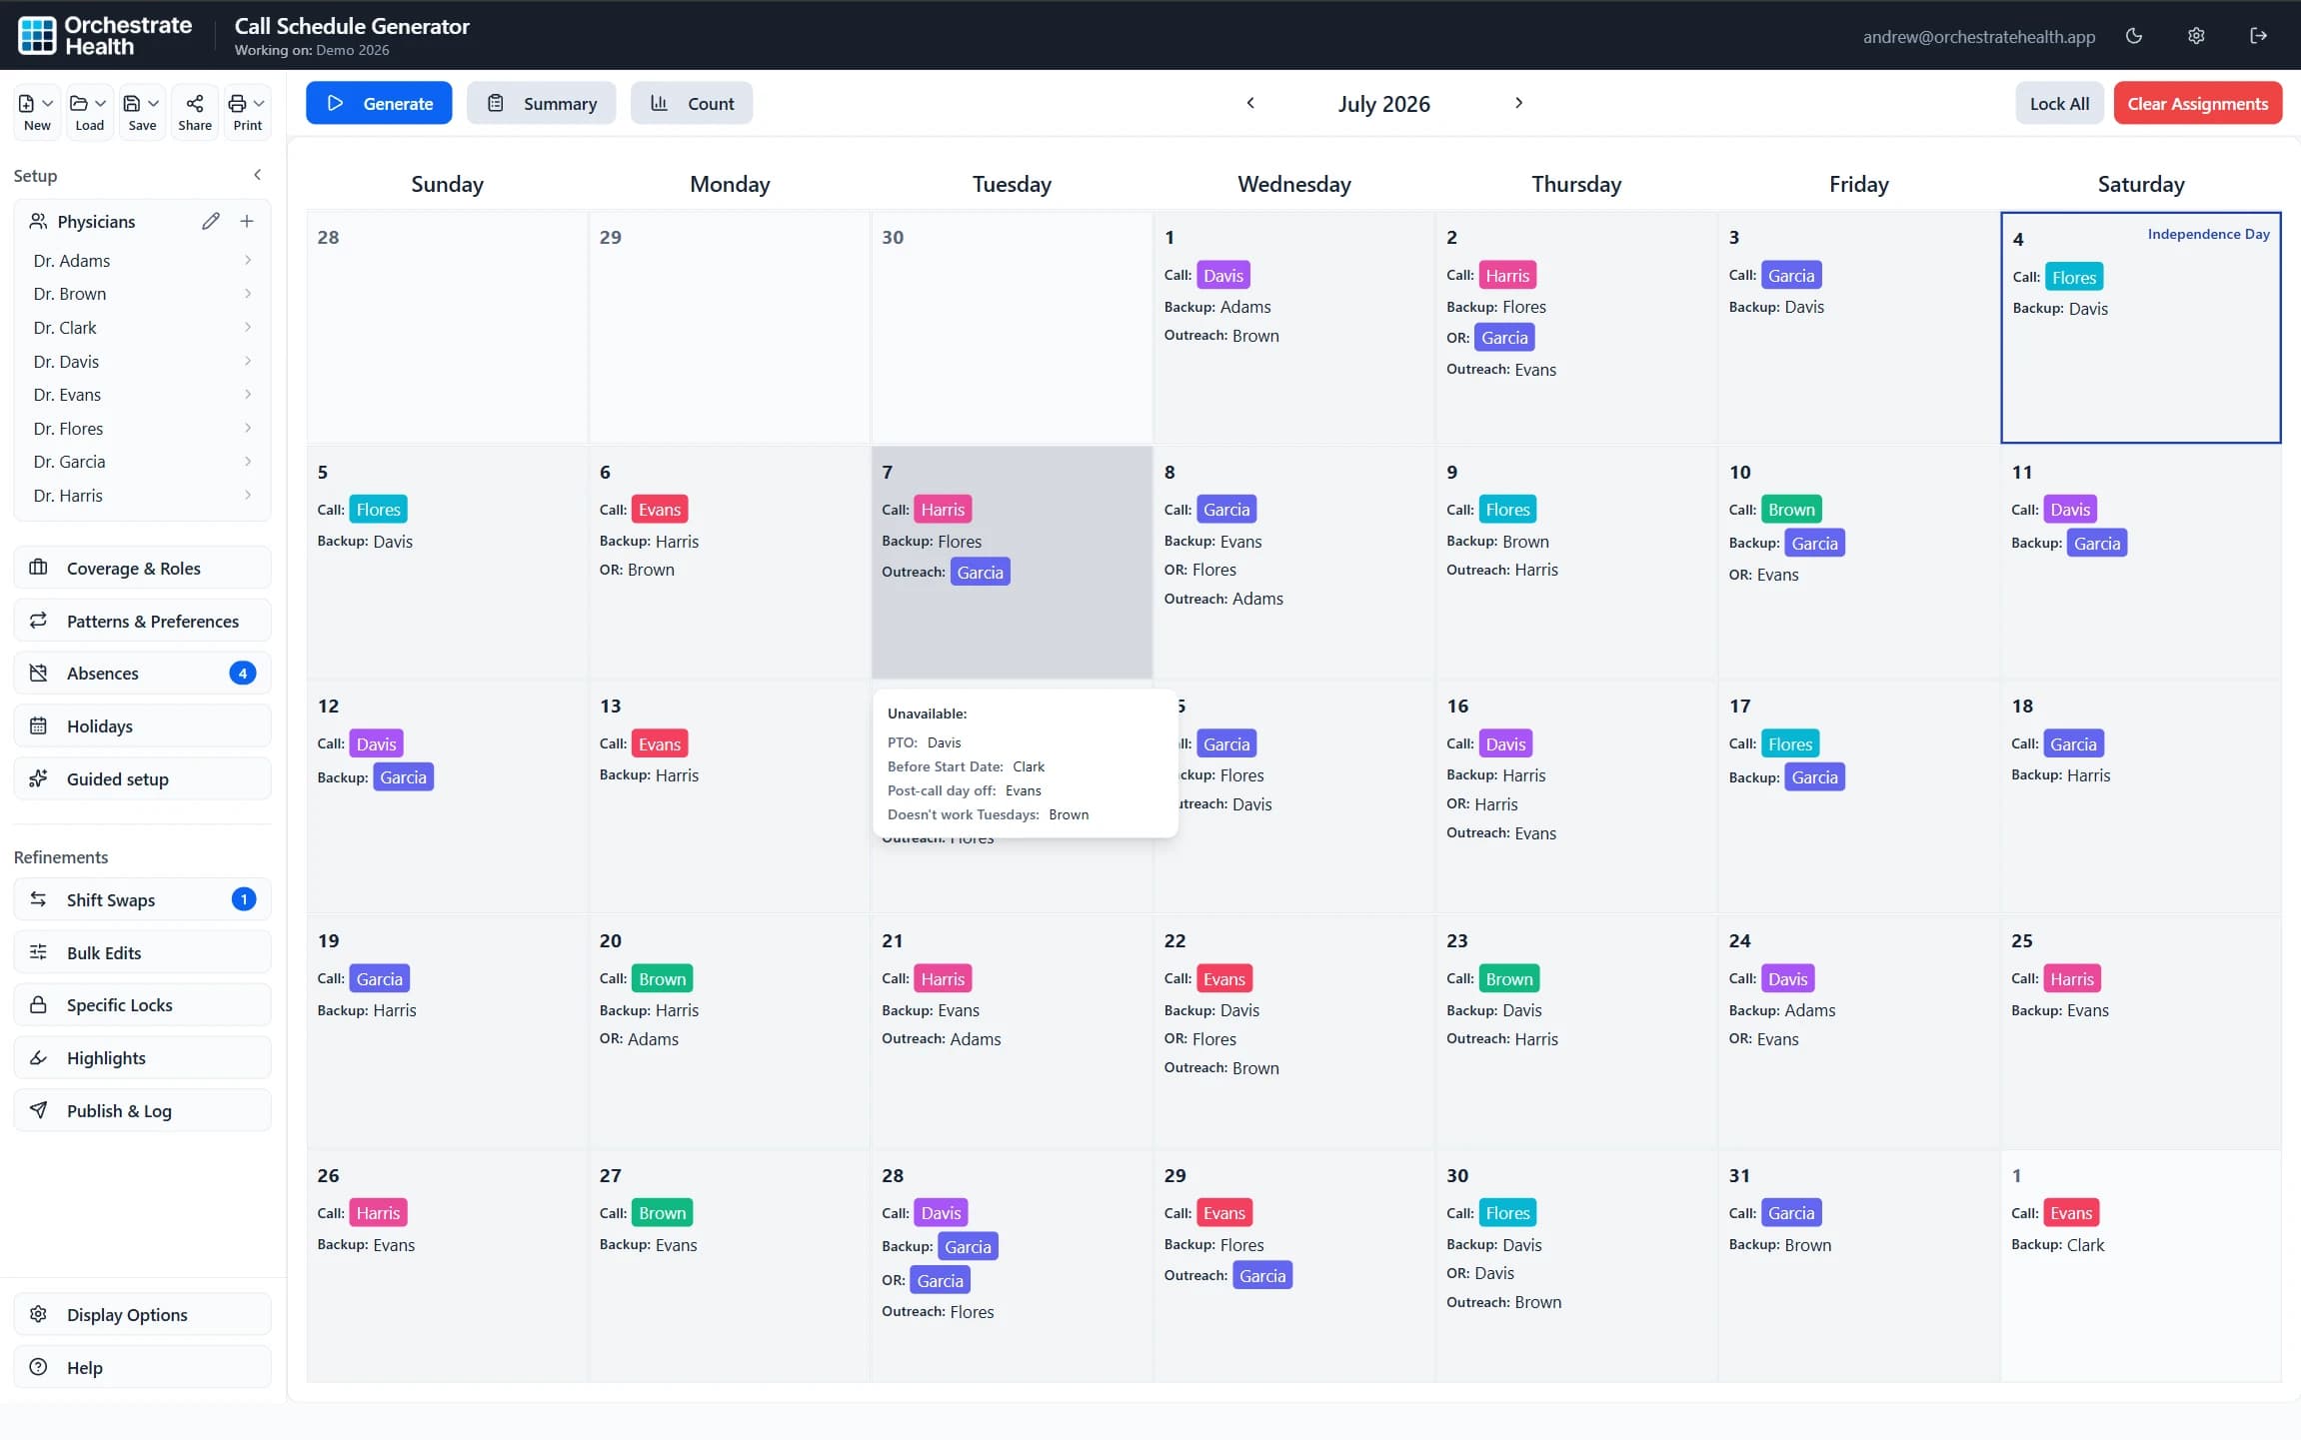Go to next month arrow
Screen dimensions: 2301x1440
(1518, 103)
